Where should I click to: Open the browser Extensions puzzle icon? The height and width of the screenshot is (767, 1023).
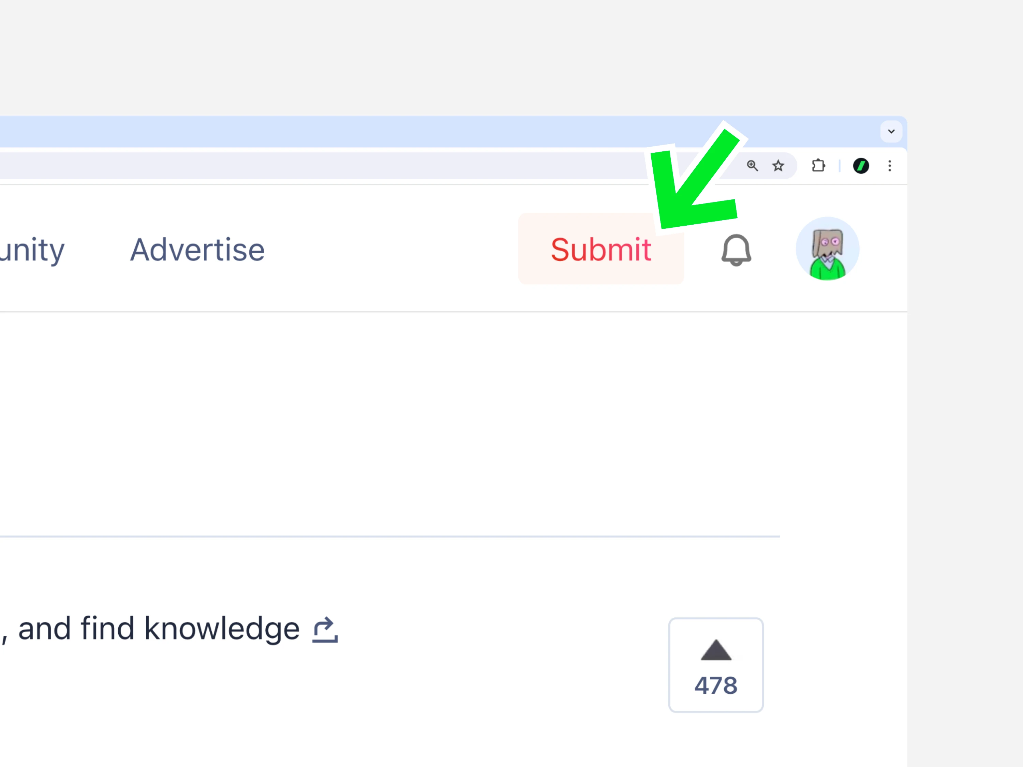(818, 166)
